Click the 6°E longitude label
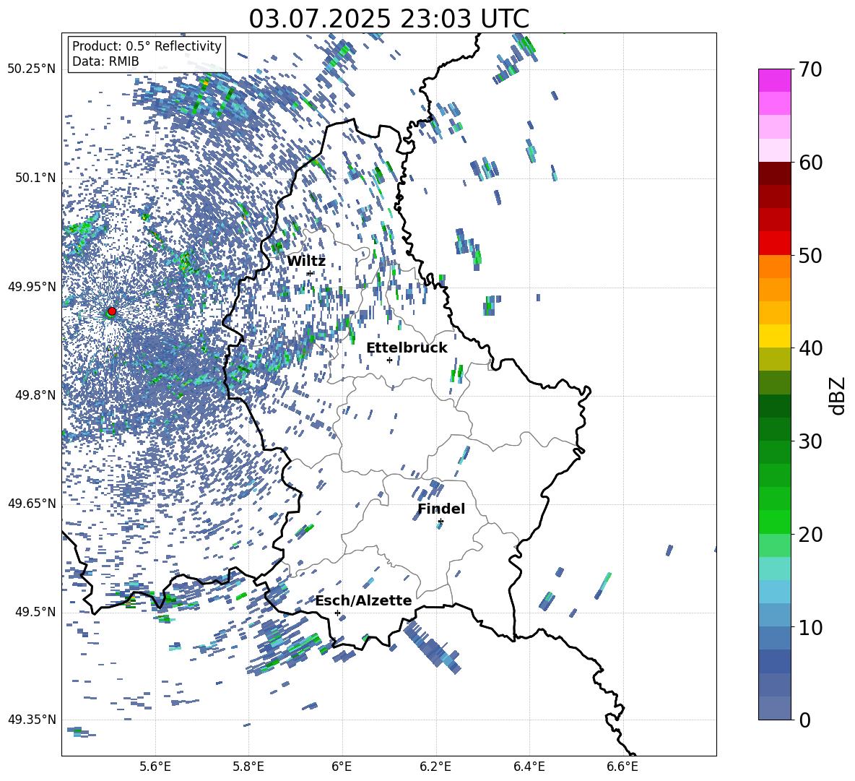Viewport: 855px width, 781px height. [x=342, y=767]
